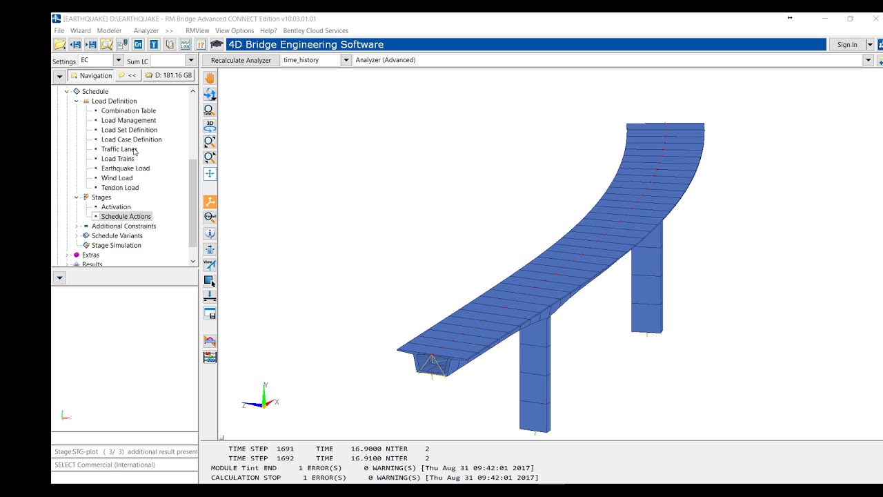Click the View direction tool icon

(210, 264)
